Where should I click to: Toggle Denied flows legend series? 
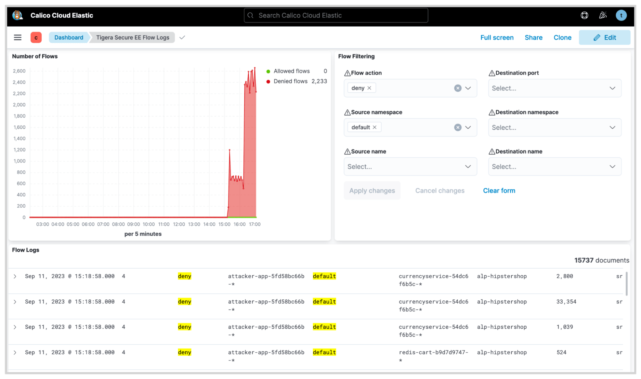[291, 82]
